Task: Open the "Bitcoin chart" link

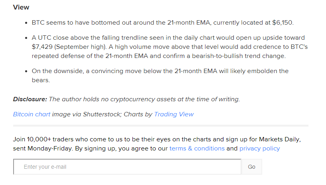Action: 32,114
